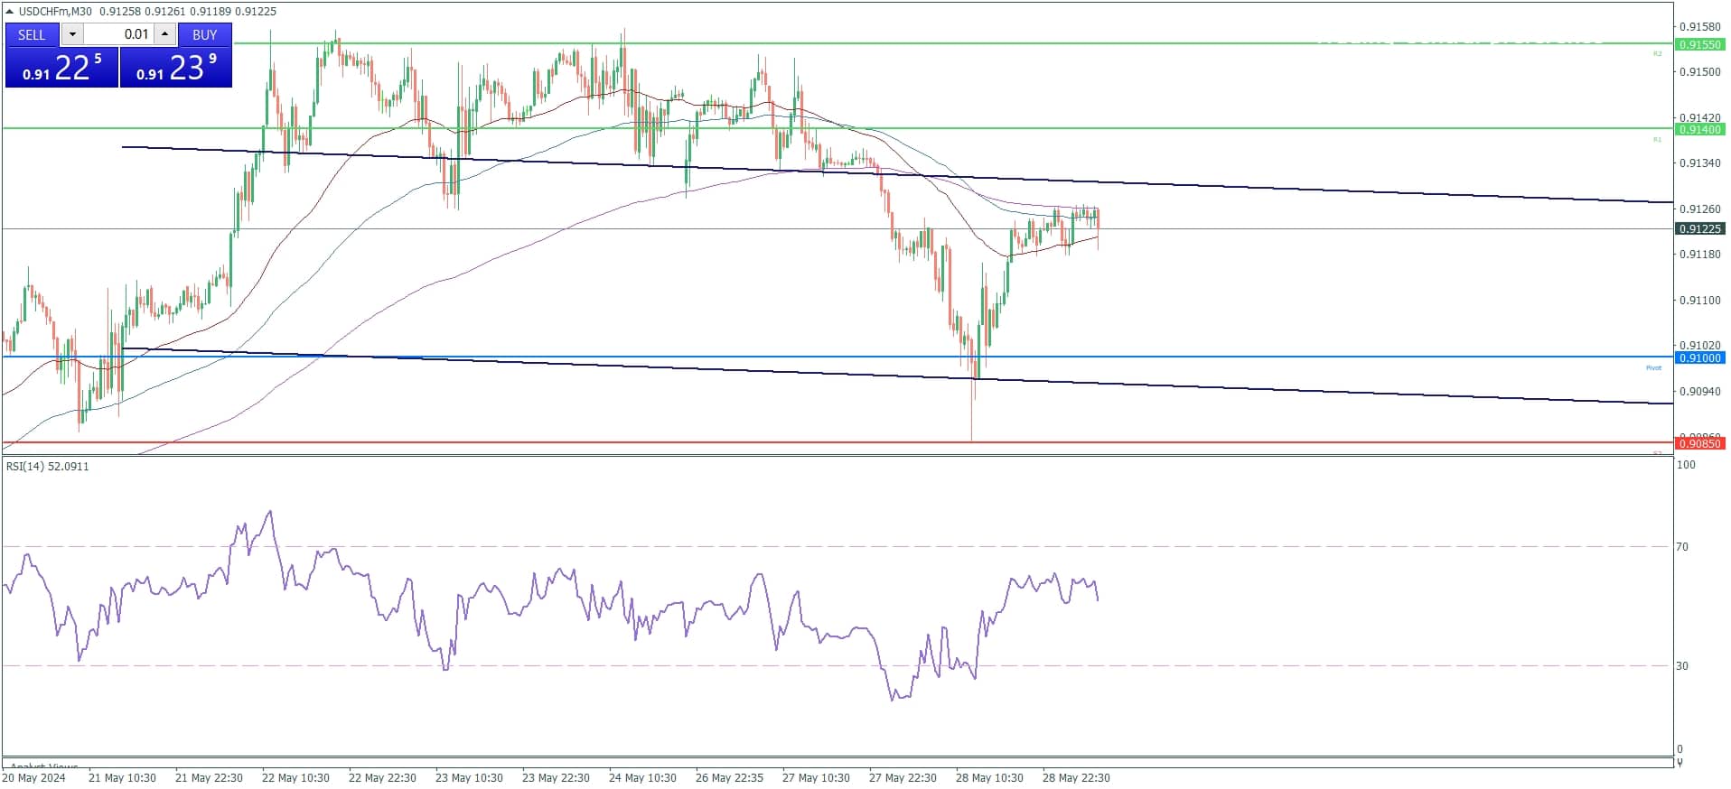Click the 0.91500 price scale value
This screenshot has width=1731, height=789.
tap(1699, 72)
